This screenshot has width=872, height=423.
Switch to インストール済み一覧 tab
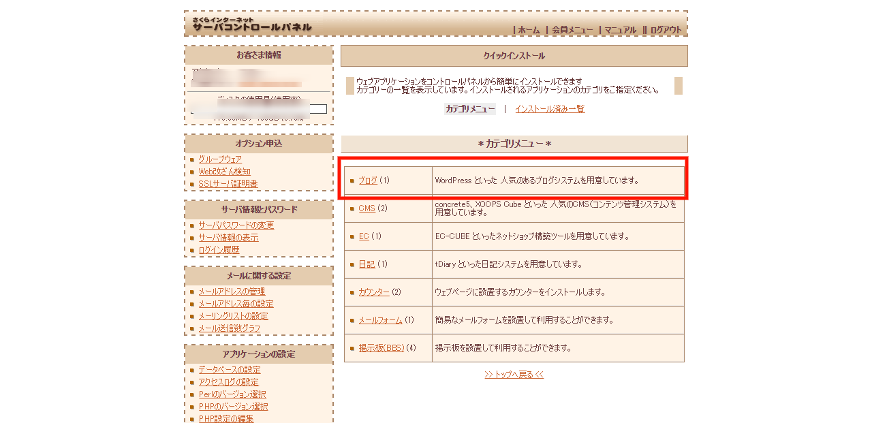point(550,109)
